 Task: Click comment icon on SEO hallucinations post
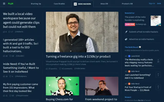10,56
